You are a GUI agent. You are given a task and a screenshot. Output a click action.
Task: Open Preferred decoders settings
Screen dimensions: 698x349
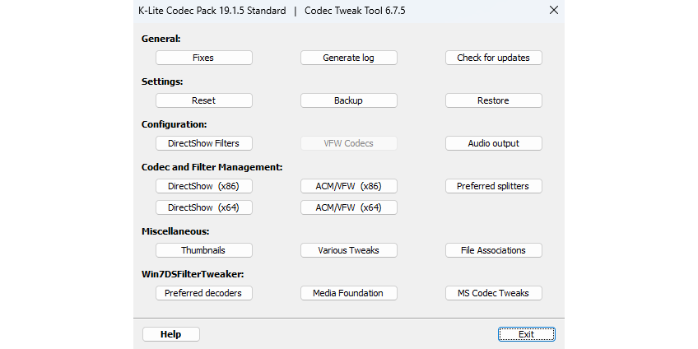coord(203,293)
